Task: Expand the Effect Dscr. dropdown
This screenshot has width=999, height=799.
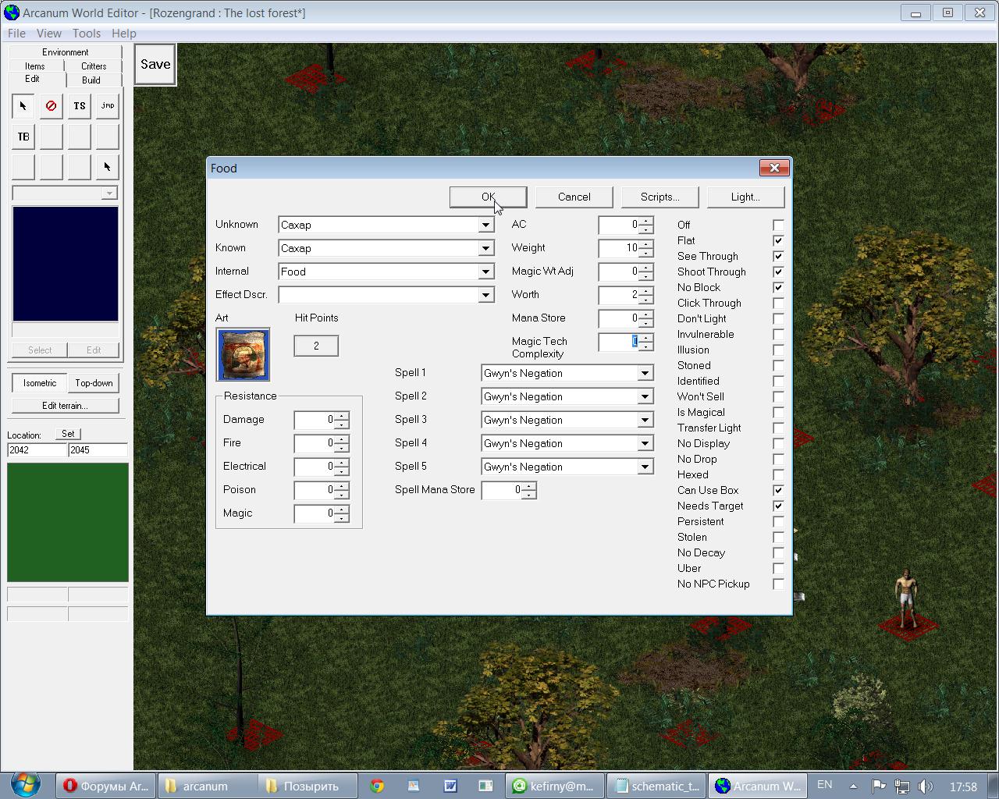Action: (485, 295)
